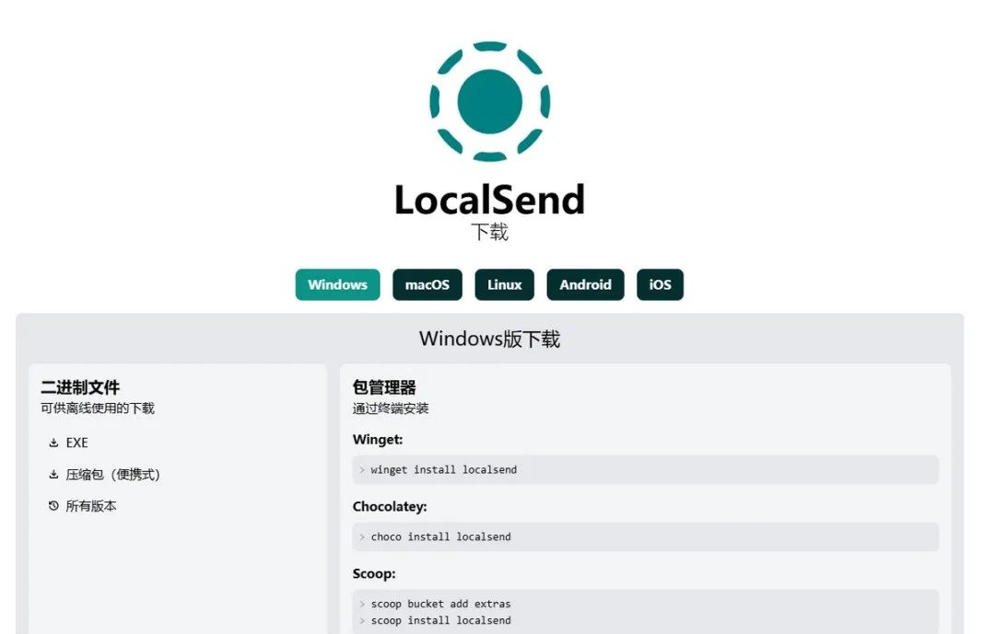
Task: Click the Scoop: label
Action: point(374,574)
